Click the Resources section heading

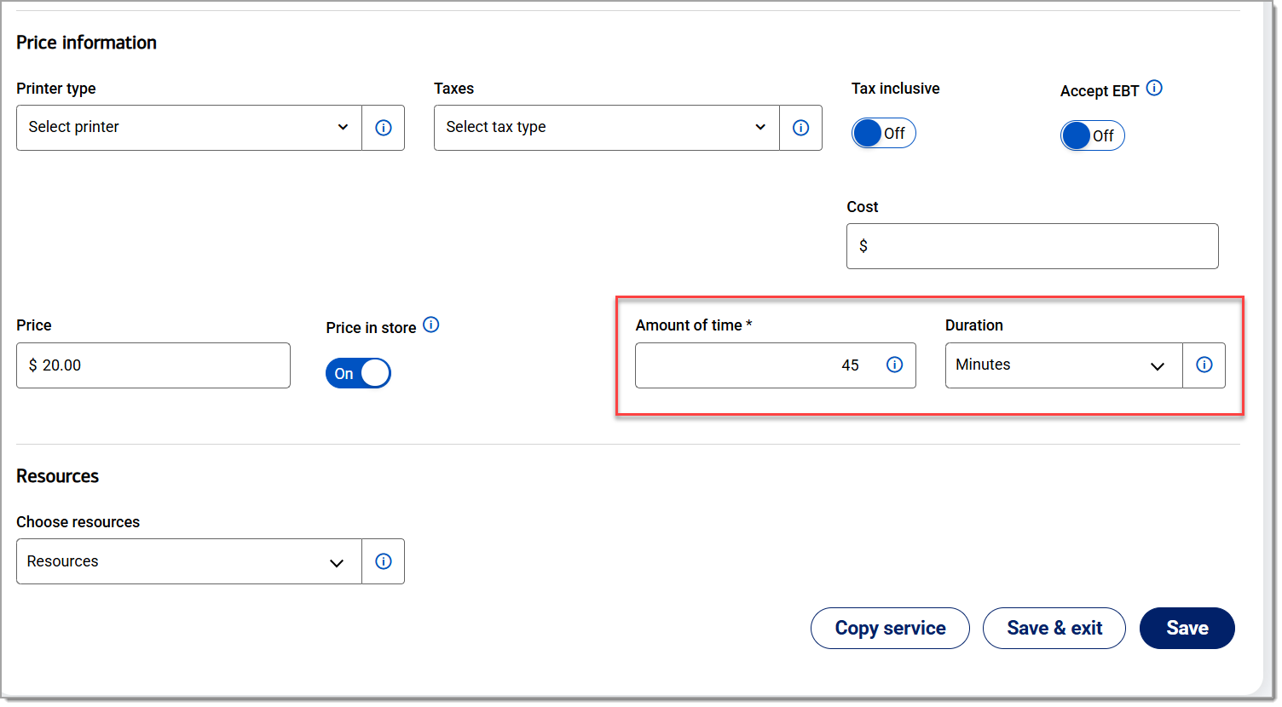[57, 476]
